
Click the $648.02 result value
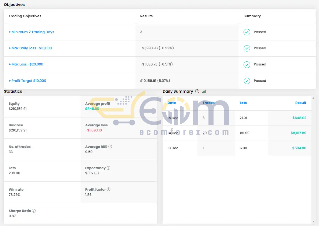point(299,118)
